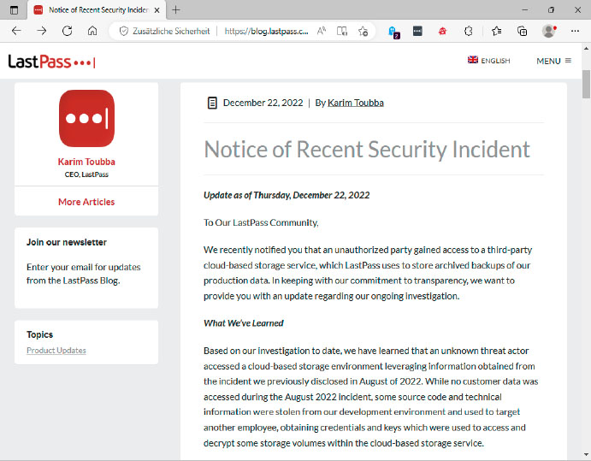591x461 pixels.
Task: Select the blog.lastpass.com address bar
Action: click(266, 31)
